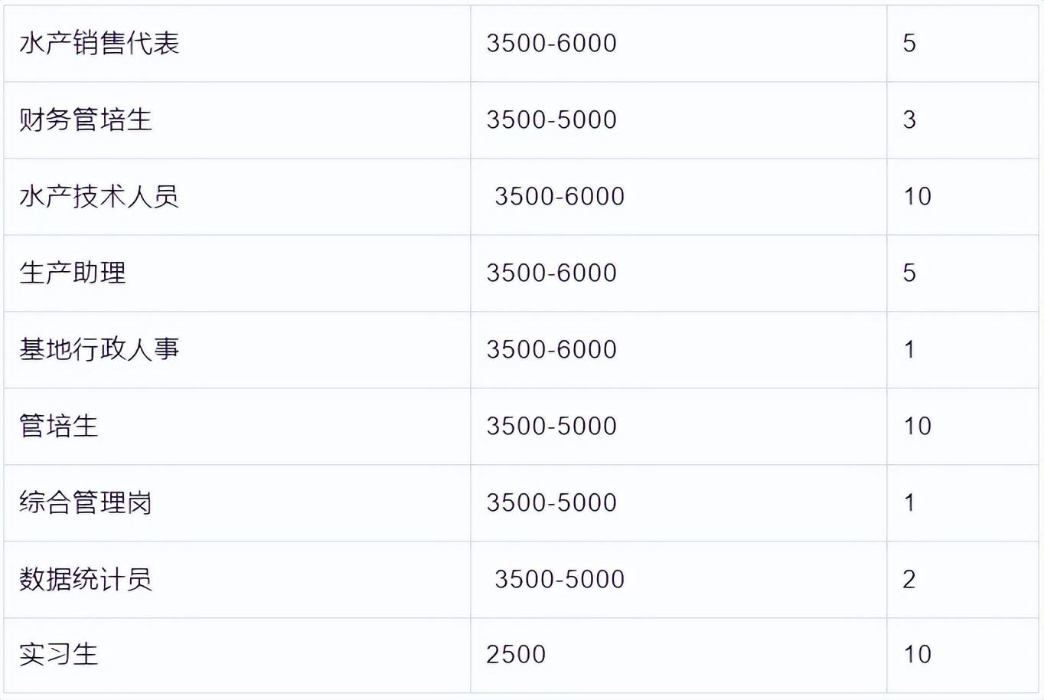Select the 实习生 job title cell
The height and width of the screenshot is (700, 1044).
(x=59, y=655)
